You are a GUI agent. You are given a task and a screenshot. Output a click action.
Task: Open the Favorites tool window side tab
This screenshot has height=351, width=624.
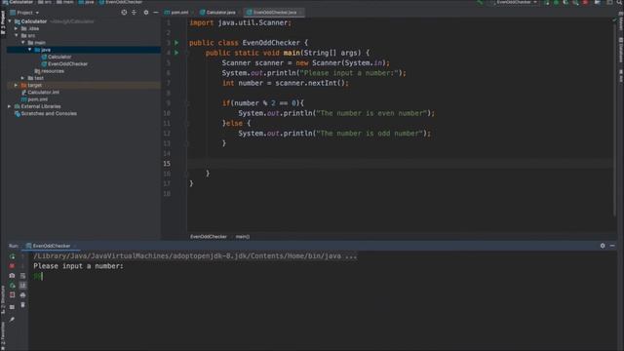point(3,336)
